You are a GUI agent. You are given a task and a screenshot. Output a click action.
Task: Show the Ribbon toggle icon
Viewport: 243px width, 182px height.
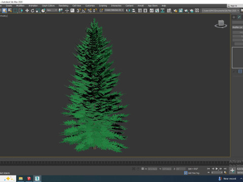(152, 11)
